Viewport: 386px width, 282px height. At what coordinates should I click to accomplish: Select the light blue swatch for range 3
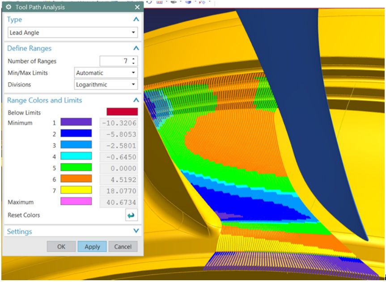point(76,145)
